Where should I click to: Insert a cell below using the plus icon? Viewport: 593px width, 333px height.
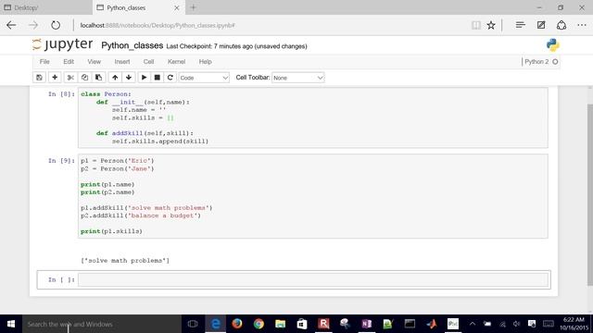coord(55,78)
